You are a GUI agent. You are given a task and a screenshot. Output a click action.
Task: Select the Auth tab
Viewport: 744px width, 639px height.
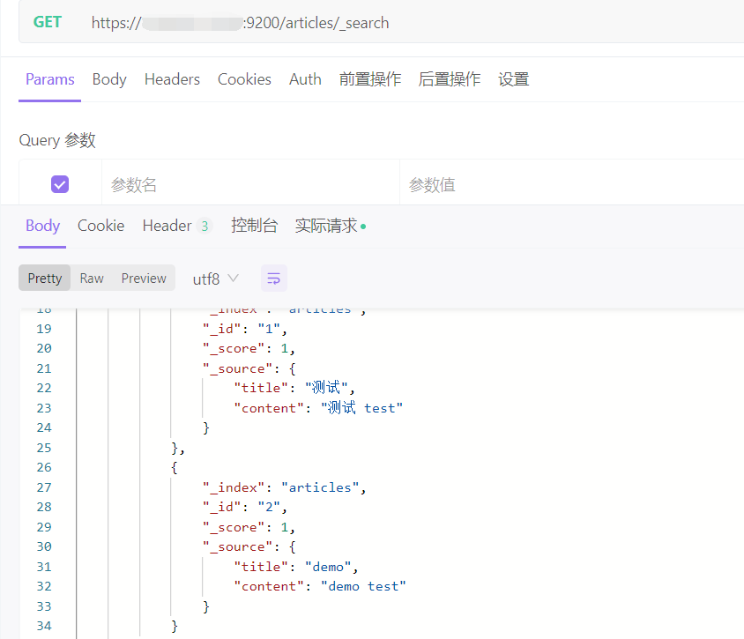click(x=305, y=79)
